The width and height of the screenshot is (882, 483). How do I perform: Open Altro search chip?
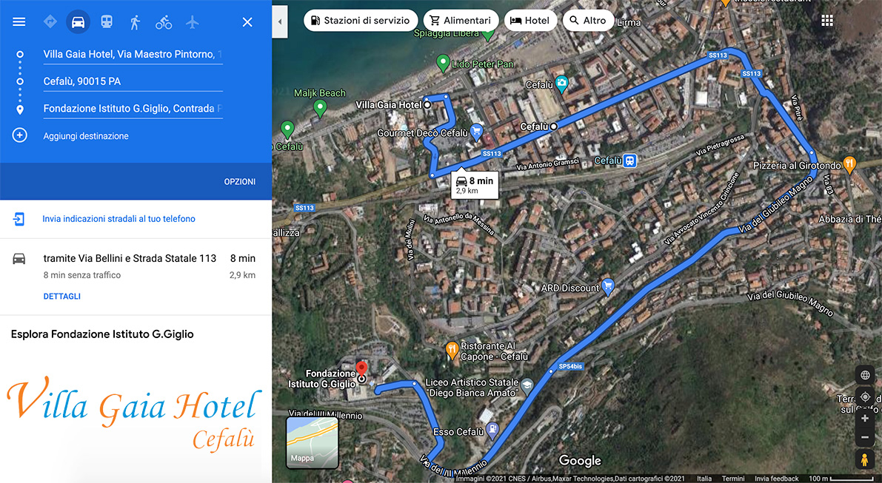[588, 20]
